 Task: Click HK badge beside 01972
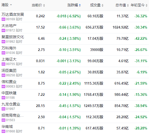[3, 30]
